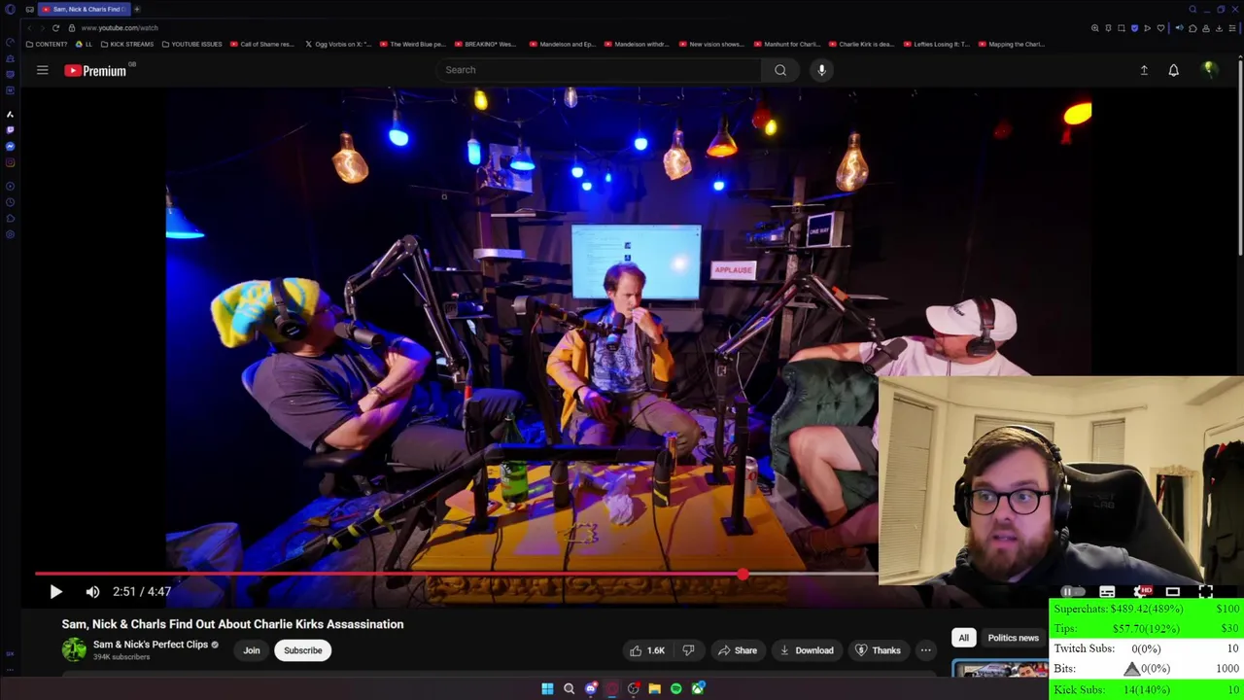The width and height of the screenshot is (1244, 700).
Task: Open the YouTube guide hamburger menu
Action: (43, 70)
